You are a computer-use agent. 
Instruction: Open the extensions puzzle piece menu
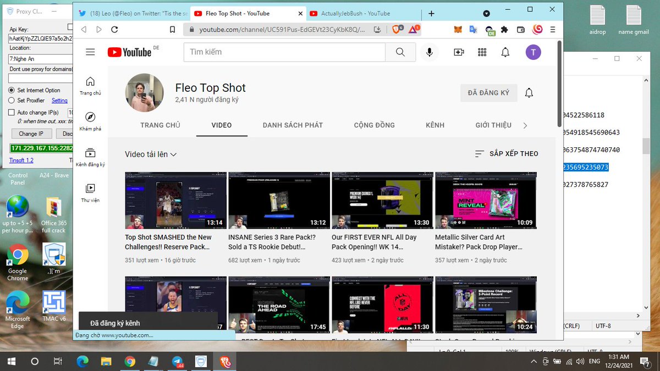click(504, 30)
